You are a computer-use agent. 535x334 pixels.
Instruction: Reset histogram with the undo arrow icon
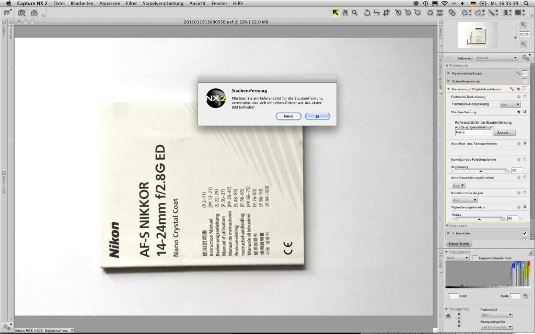click(x=525, y=296)
